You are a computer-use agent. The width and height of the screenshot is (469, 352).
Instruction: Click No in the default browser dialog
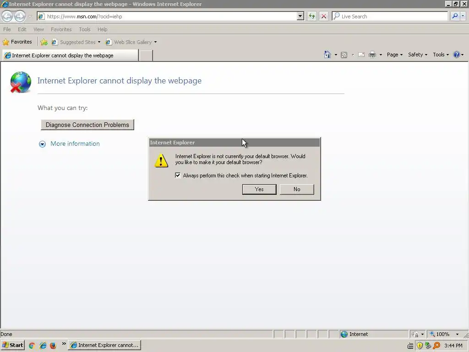[x=297, y=189]
